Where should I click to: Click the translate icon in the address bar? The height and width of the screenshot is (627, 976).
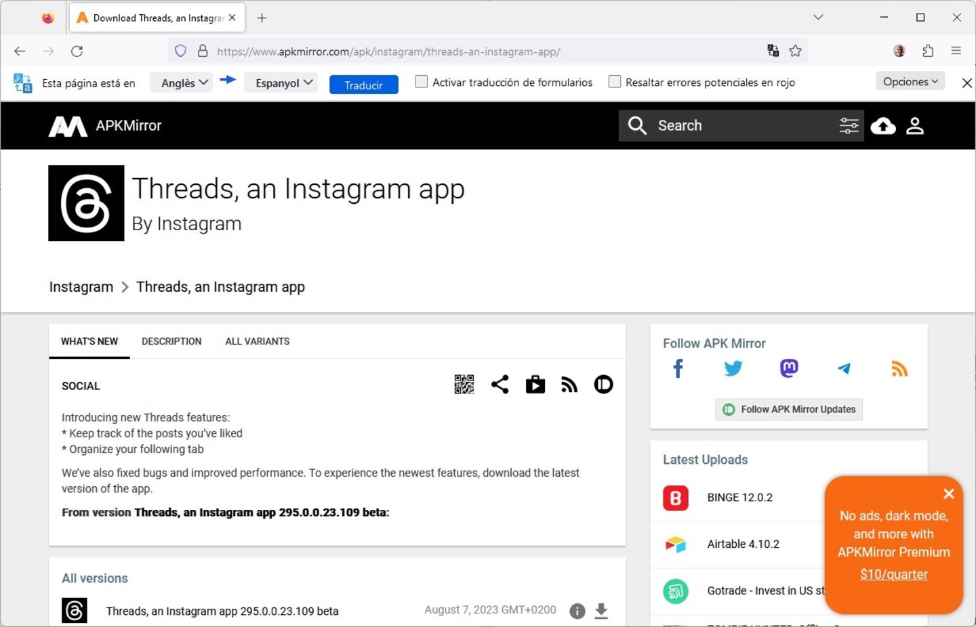coord(773,51)
